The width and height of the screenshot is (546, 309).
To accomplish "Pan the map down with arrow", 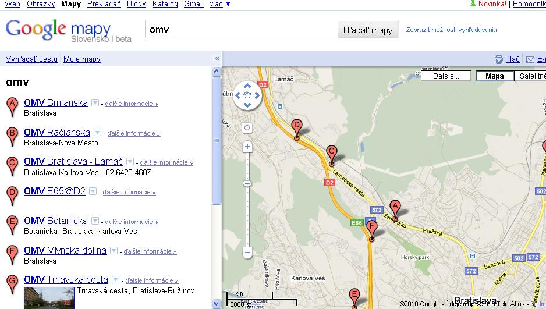I will point(247,105).
